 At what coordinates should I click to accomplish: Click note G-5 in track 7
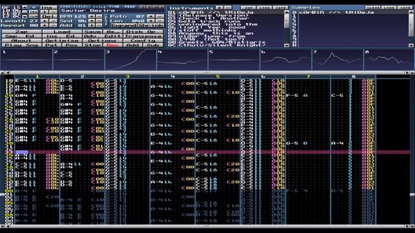292,143
